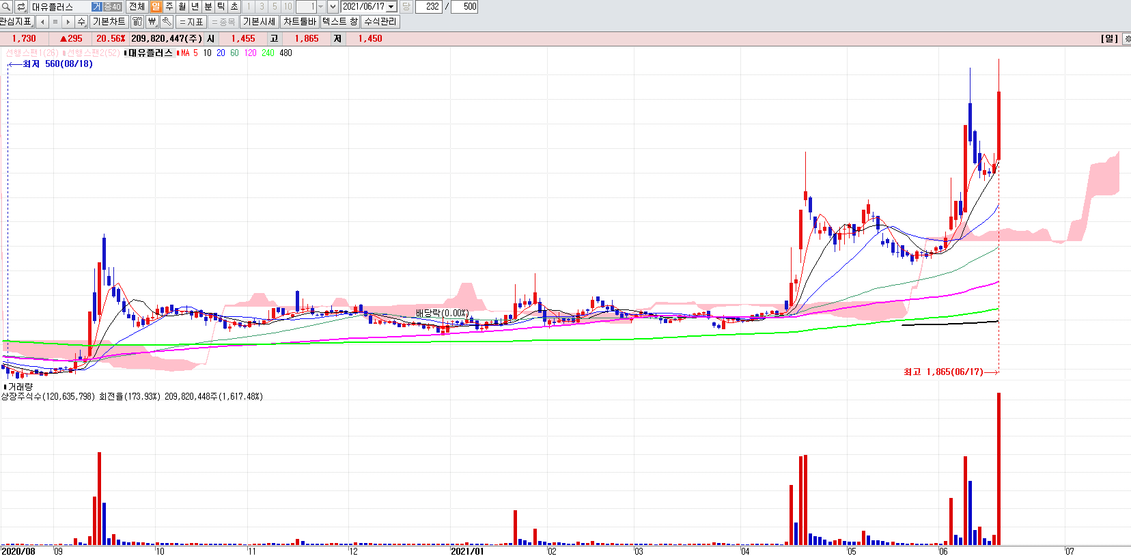Image resolution: width=1131 pixels, height=556 pixels.
Task: Click the won currency ₩ icon
Action: 152,22
